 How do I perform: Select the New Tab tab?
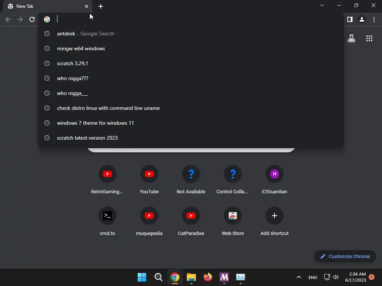click(x=48, y=6)
